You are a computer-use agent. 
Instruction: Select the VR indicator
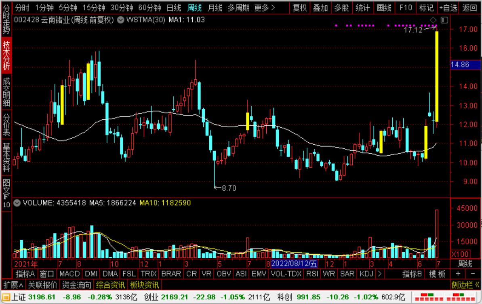[x=206, y=274]
